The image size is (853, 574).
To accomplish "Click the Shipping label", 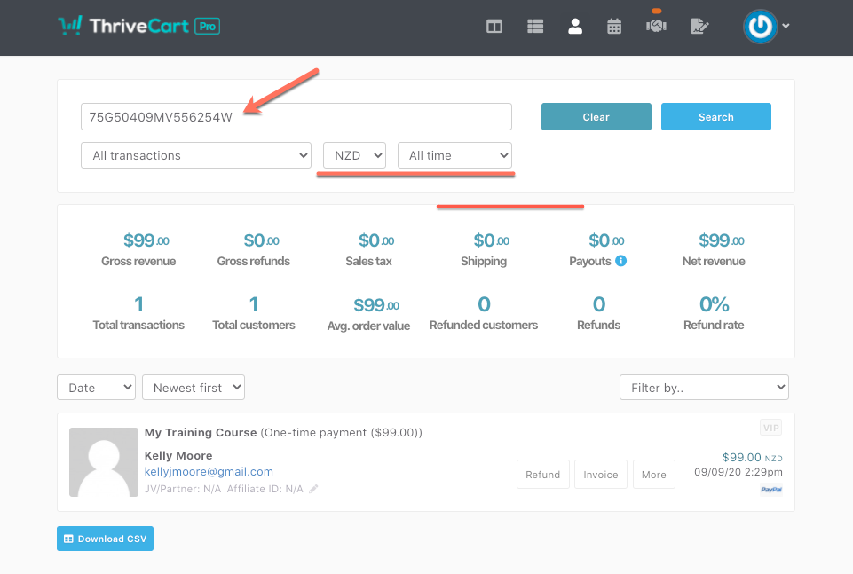I will tap(484, 262).
